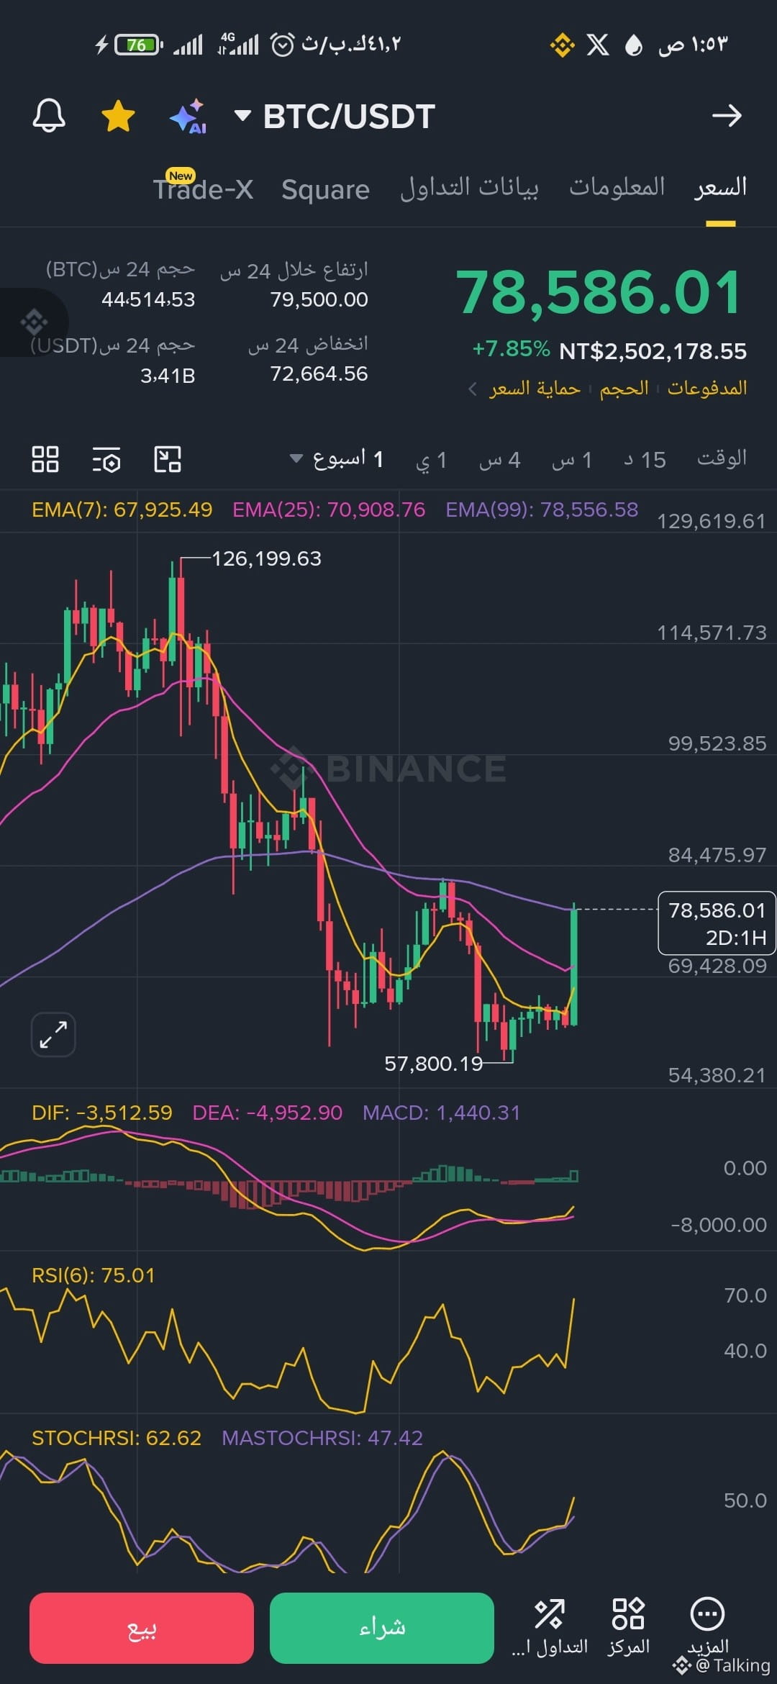Screen dimensions: 777x1684
Task: Switch to the Trade-X tab
Action: click(x=203, y=189)
